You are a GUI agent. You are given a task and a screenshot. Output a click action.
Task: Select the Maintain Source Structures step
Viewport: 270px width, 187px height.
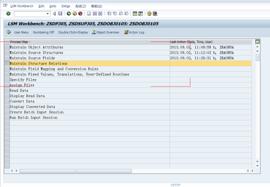click(89, 53)
